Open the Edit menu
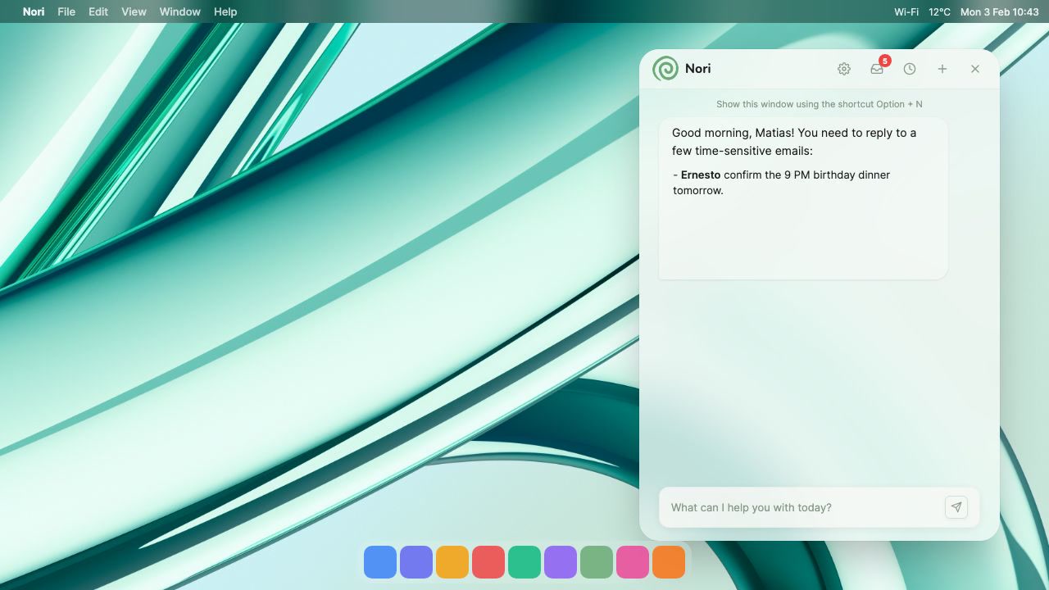 coord(98,11)
